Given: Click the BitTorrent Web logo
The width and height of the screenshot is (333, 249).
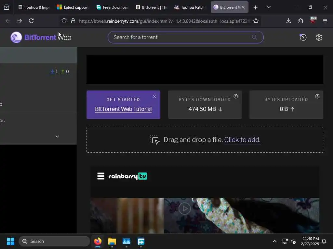Looking at the screenshot, I should coord(41,37).
